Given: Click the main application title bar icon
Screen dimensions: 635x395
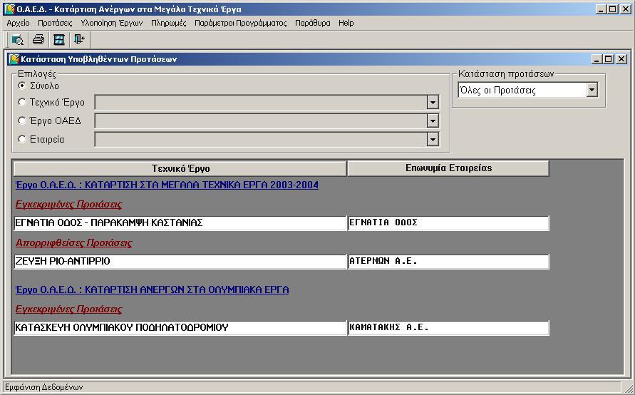Looking at the screenshot, I should 10,9.
